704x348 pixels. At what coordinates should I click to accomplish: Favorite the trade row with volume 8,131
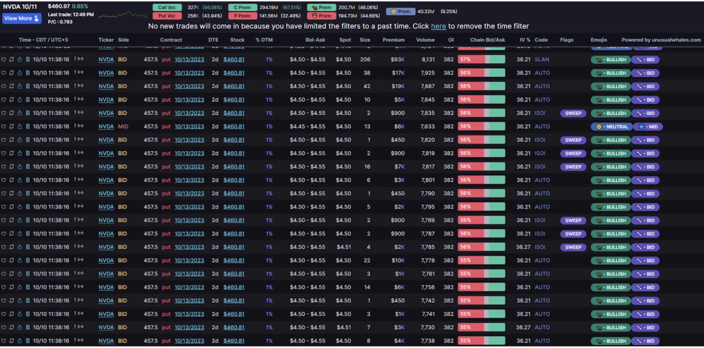pyautogui.click(x=4, y=59)
